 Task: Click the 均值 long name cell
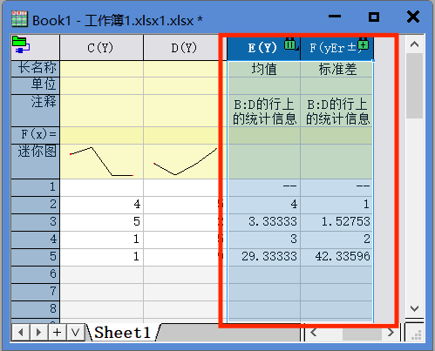pyautogui.click(x=264, y=69)
